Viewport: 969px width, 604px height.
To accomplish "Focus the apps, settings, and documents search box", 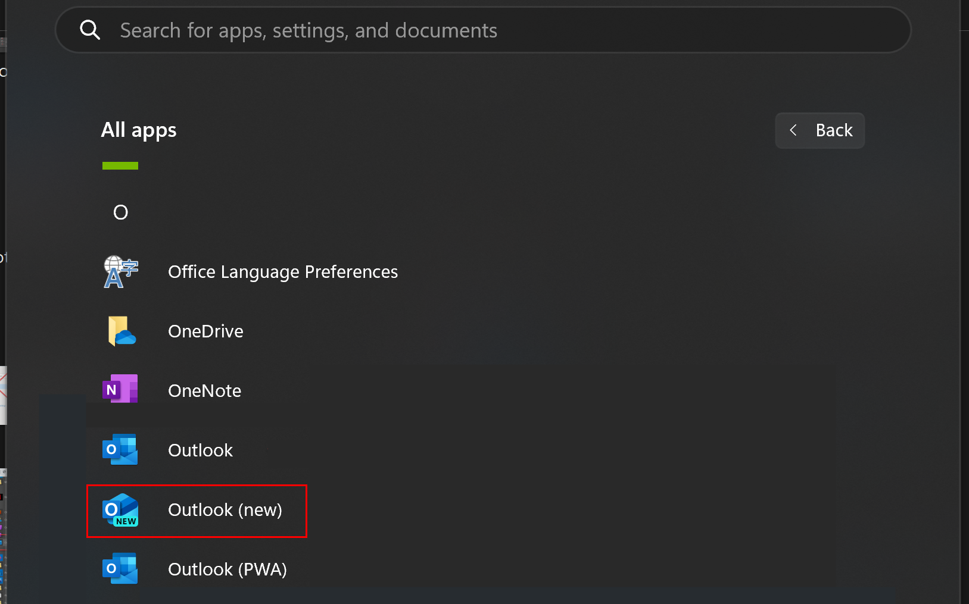I will coord(476,30).
